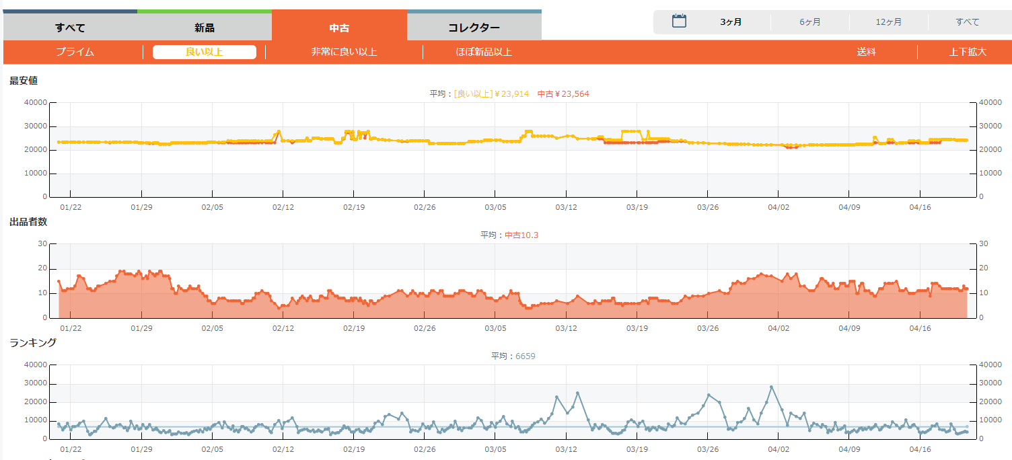This screenshot has height=460, width=1012.
Task: Select the 3ヶ月 period
Action: point(731,22)
